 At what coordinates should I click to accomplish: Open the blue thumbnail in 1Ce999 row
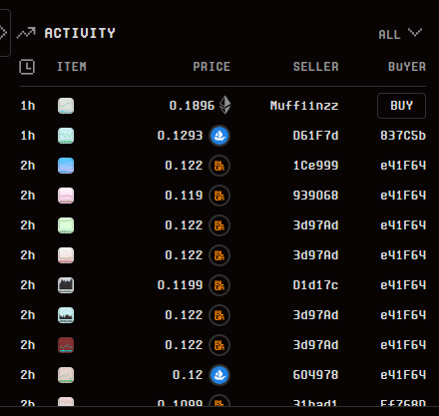66,166
